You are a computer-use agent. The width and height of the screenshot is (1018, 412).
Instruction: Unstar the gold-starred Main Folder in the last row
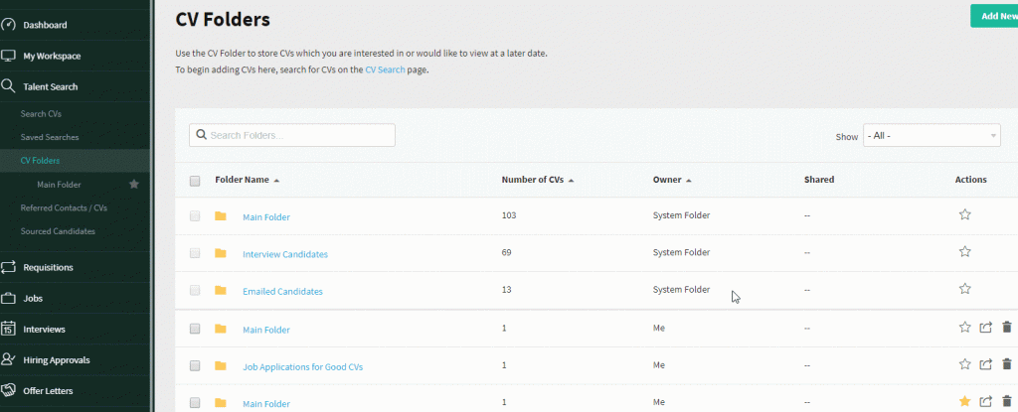coord(964,402)
